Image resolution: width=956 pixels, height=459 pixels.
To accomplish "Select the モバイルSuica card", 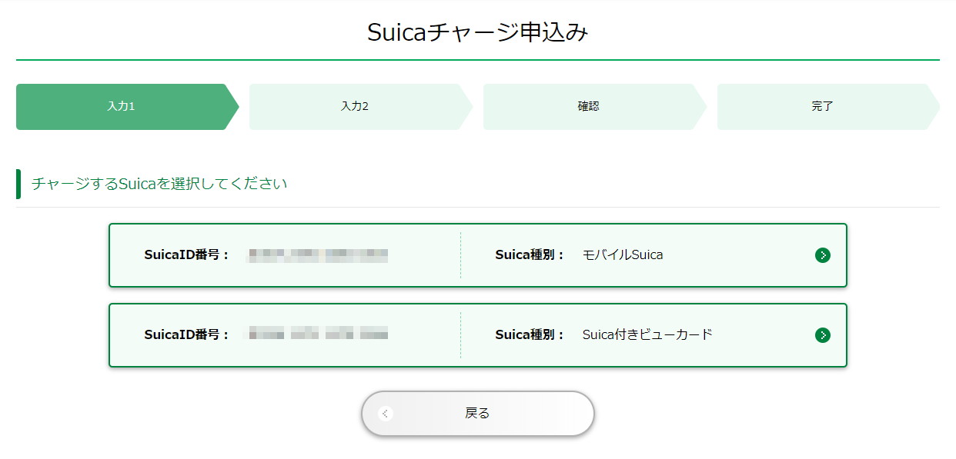I will point(478,255).
